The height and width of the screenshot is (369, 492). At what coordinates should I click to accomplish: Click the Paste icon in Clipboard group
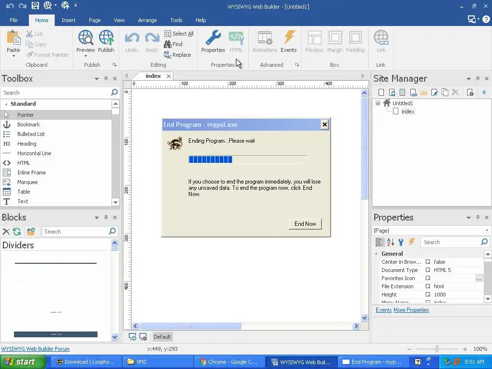[x=13, y=37]
